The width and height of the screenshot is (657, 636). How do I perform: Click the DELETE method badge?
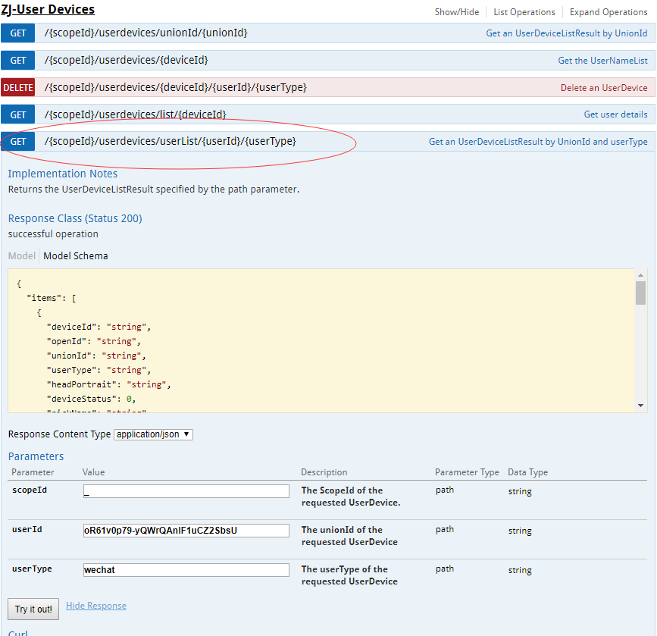(17, 88)
